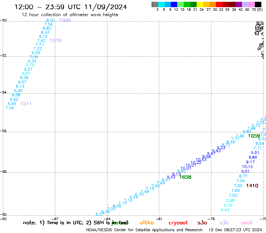Click the '9.17' wave height value
266x233 pixels.
251,162
